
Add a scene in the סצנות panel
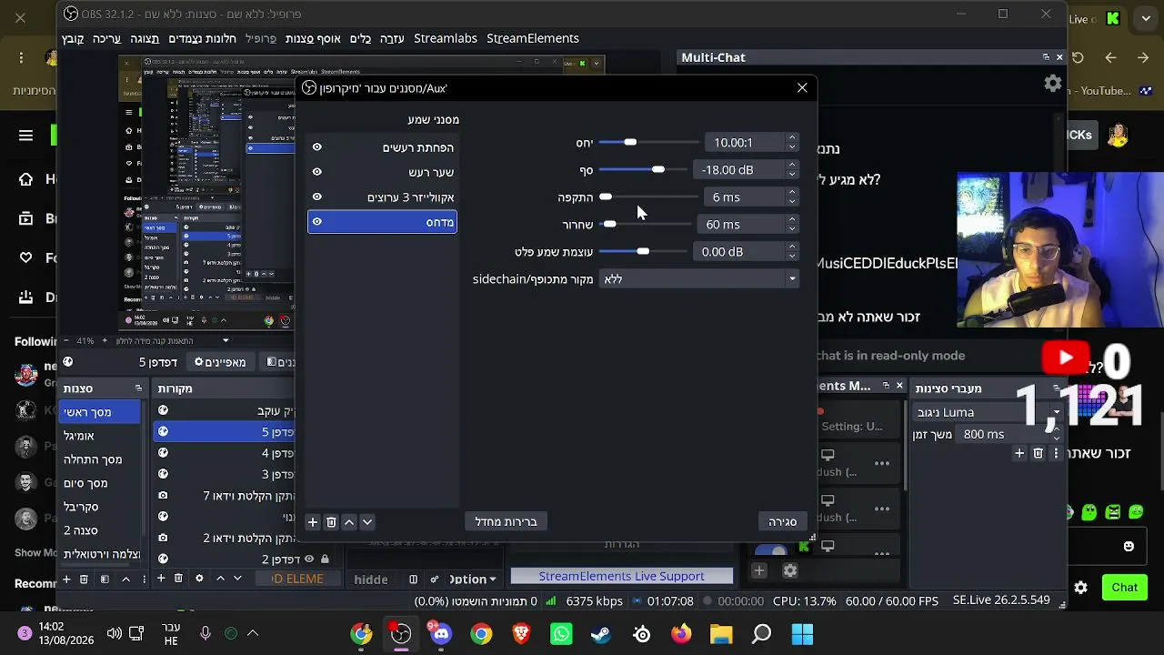(x=66, y=579)
